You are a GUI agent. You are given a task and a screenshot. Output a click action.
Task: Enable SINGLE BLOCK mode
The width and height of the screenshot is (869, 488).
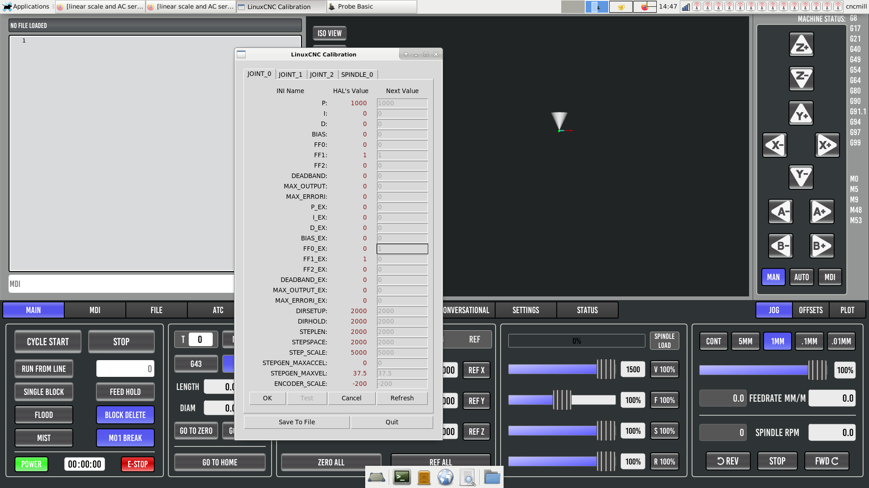pyautogui.click(x=44, y=392)
